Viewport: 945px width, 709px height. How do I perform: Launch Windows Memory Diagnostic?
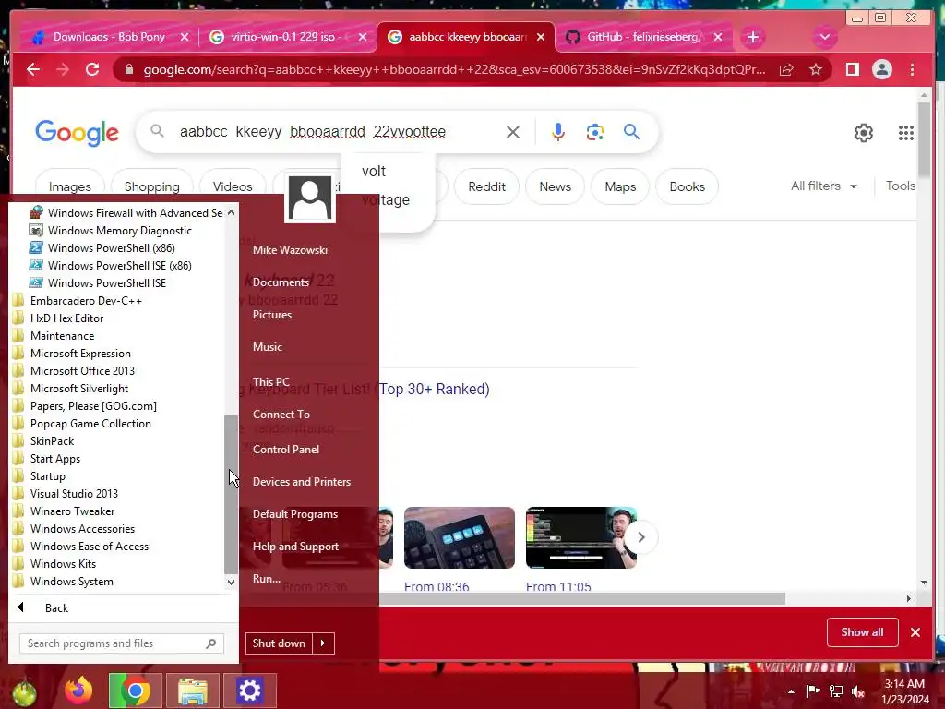tap(111, 230)
